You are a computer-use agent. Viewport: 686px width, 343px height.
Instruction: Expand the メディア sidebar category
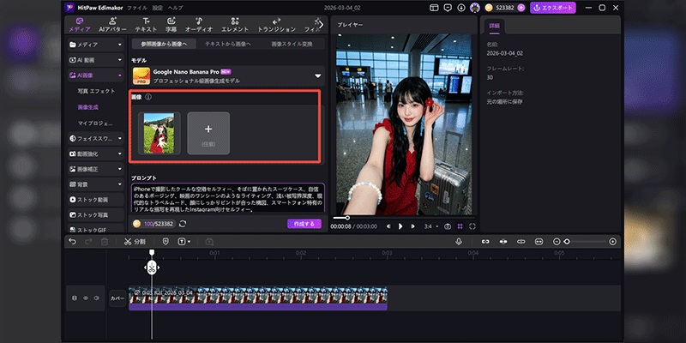click(x=96, y=45)
